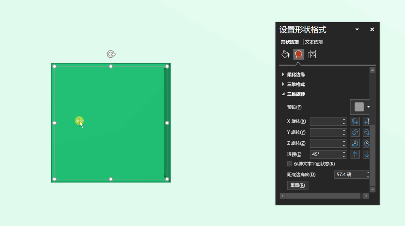This screenshot has height=226, width=405.
Task: Click the bottom-center resize handle of shape
Action: (x=111, y=179)
